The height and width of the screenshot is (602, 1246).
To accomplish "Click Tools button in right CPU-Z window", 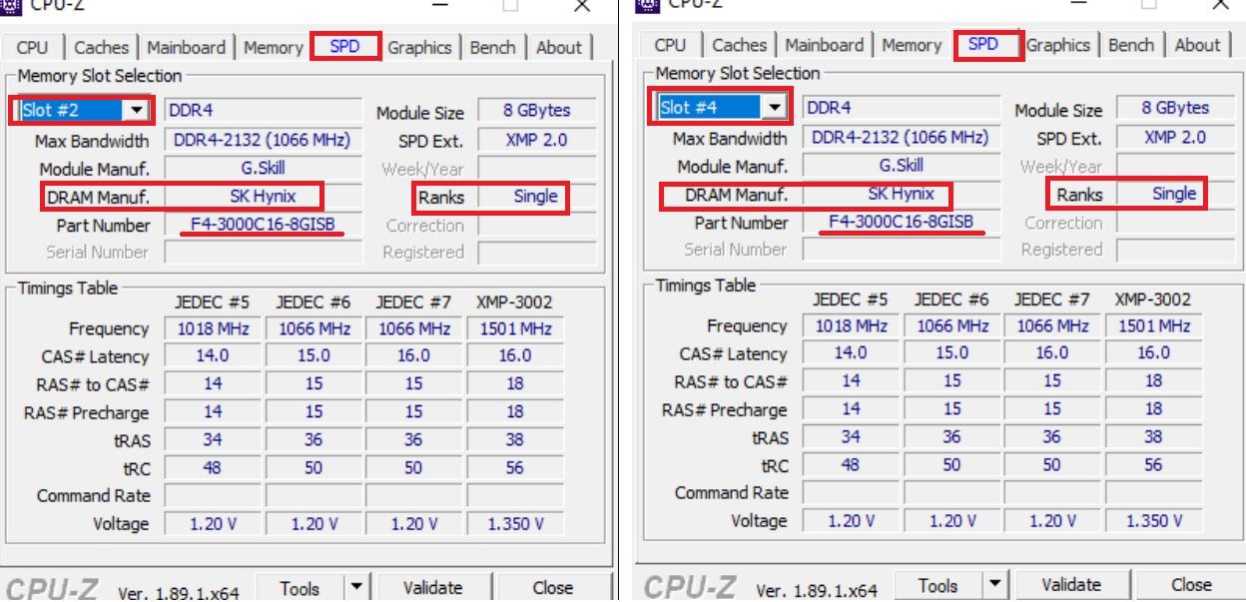I will point(937,586).
